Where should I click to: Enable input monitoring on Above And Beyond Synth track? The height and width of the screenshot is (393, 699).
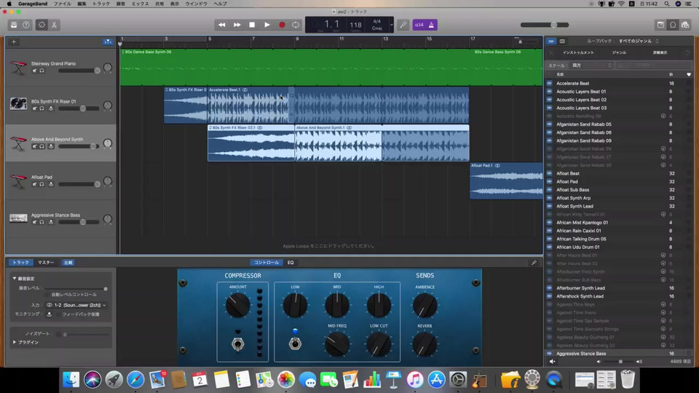click(51, 146)
